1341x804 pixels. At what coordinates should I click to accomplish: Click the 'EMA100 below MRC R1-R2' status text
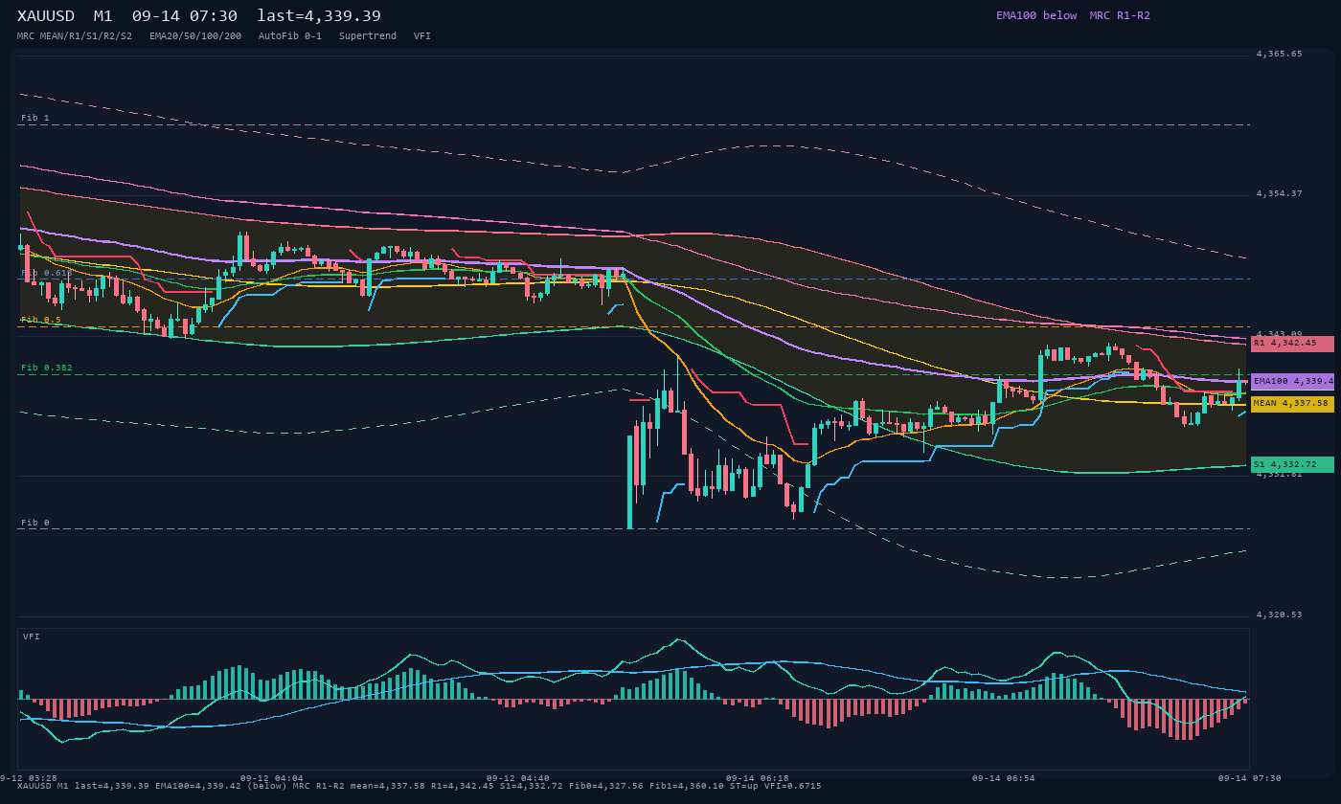(x=1073, y=15)
